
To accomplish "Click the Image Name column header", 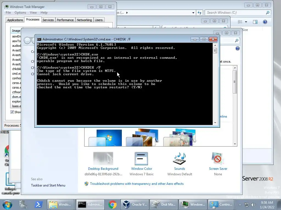I will tap(16, 31).
